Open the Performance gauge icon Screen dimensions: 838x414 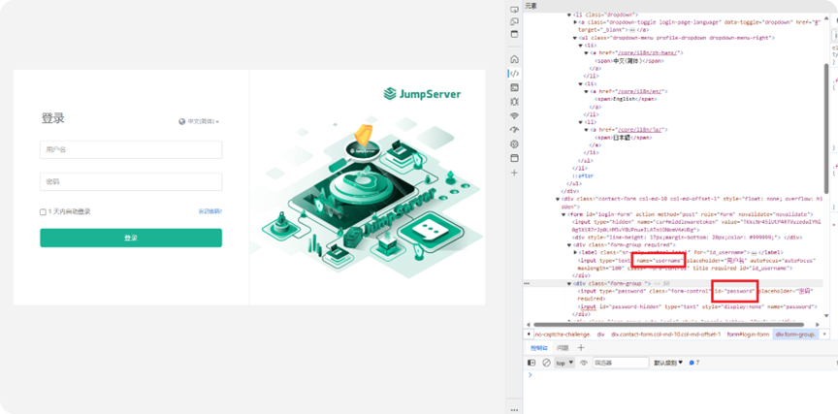(514, 130)
